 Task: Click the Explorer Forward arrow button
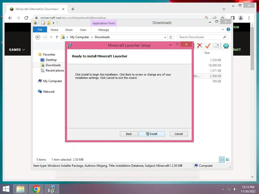(45, 37)
